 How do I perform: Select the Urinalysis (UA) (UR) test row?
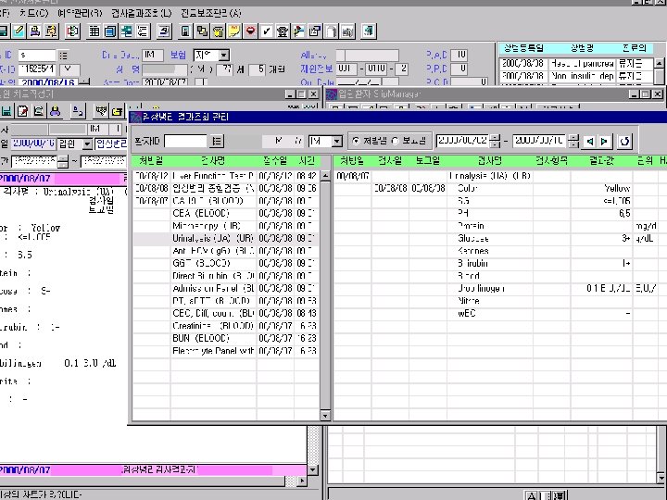tap(225, 239)
